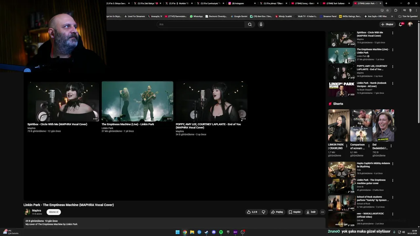The image size is (420, 236).
Task: Expand the hidden bookmarks overflow chevron
Action: [392, 16]
